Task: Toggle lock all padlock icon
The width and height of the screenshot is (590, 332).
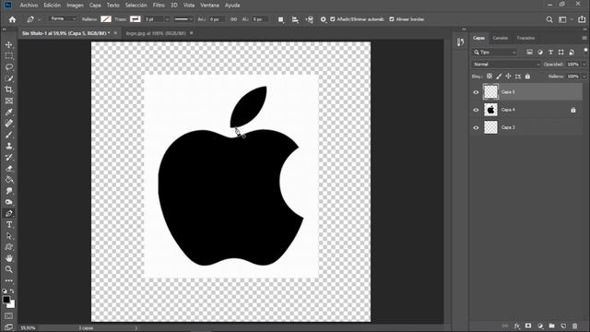Action: (x=527, y=77)
